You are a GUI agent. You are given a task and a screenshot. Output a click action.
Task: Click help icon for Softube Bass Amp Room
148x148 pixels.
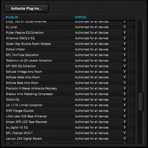[x=125, y=83]
